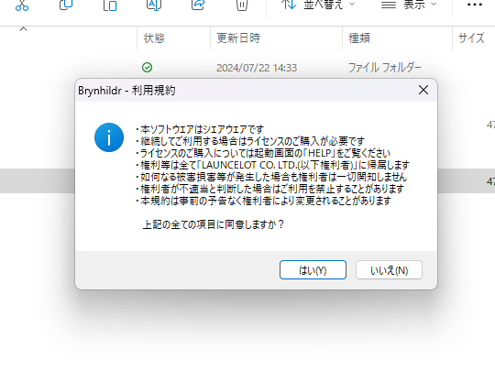
Task: Click the line mentioning 起動画面の「HELP」
Action: click(x=263, y=153)
